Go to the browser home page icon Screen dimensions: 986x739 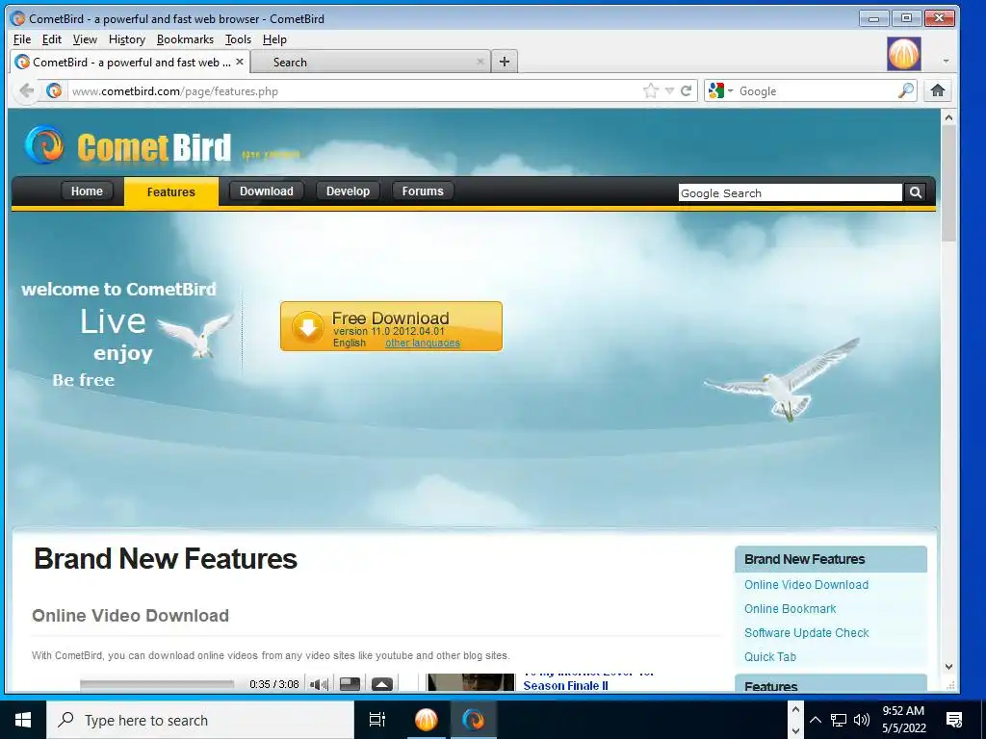[938, 91]
